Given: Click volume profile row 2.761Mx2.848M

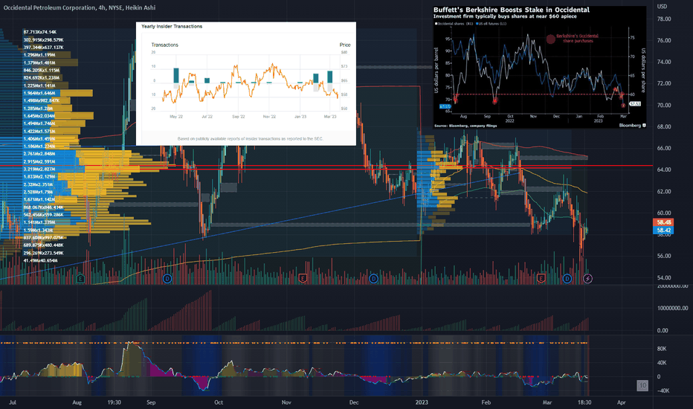Looking at the screenshot, I should (x=39, y=154).
